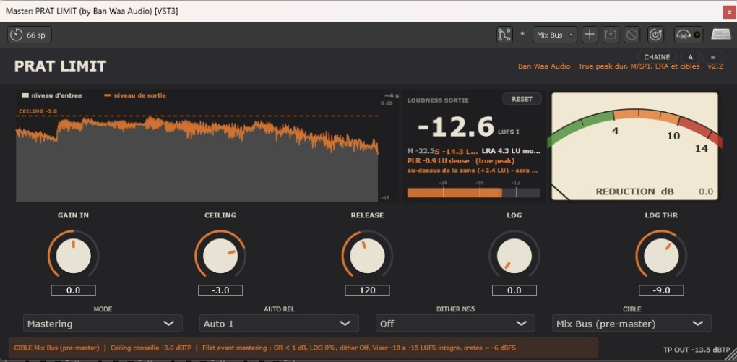Image resolution: width=737 pixels, height=362 pixels.
Task: Click the plus button to add preset
Action: pyautogui.click(x=590, y=35)
